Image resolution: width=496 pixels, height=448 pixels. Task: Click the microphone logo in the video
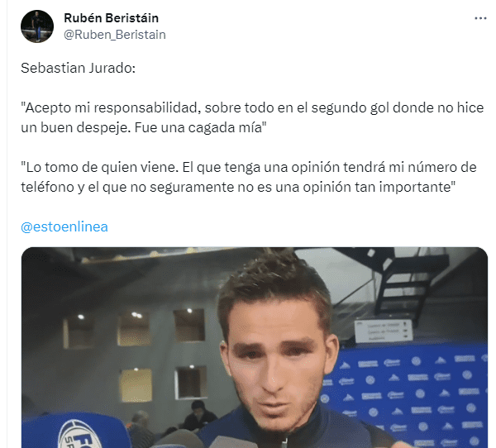click(x=81, y=434)
